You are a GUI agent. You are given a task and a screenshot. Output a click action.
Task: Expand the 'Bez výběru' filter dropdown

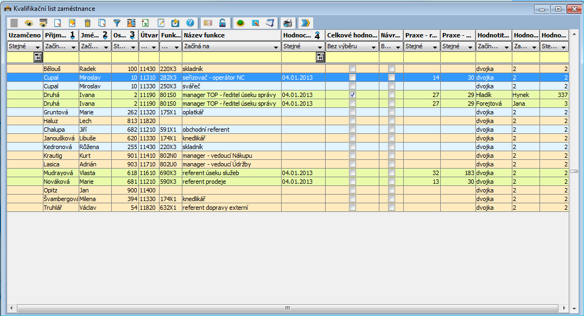(372, 47)
